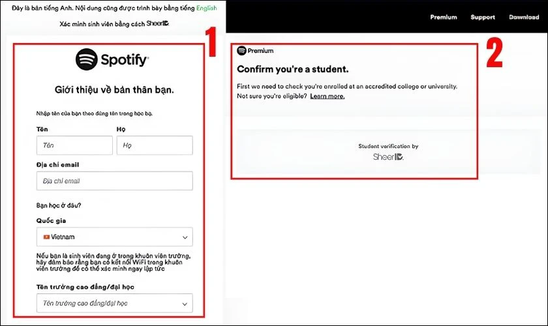Screen dimensions: 548x326
Task: Click the Vietnam flag icon in country field
Action: click(46, 237)
